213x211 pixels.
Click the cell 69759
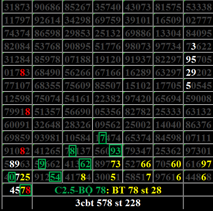[x=108, y=20]
